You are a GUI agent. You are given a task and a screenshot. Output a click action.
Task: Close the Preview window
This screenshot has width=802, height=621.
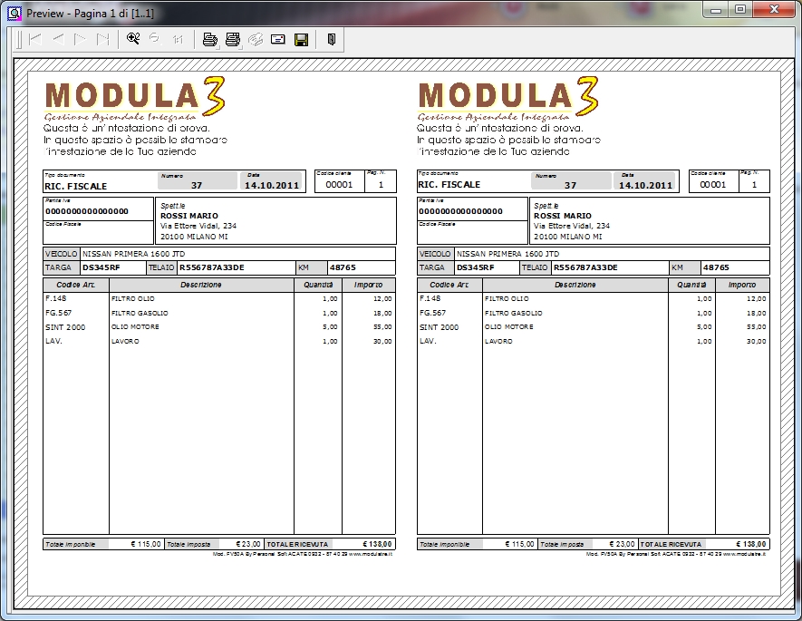pyautogui.click(x=774, y=9)
